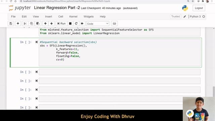Restart kernel and run all fast-forward icon
Image resolution: width=215 pixels, height=121 pixels.
pyautogui.click(x=82, y=24)
